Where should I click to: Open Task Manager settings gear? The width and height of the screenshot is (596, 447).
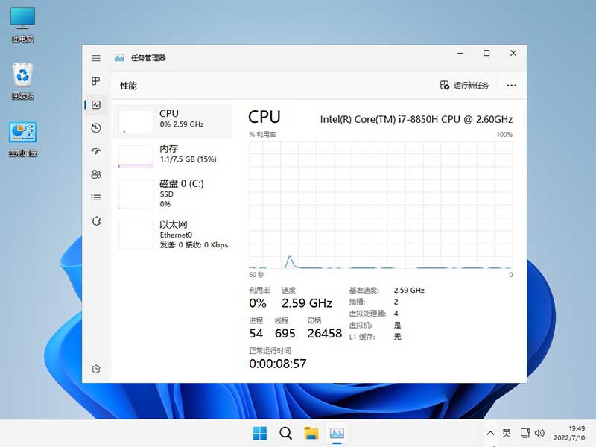tap(96, 369)
